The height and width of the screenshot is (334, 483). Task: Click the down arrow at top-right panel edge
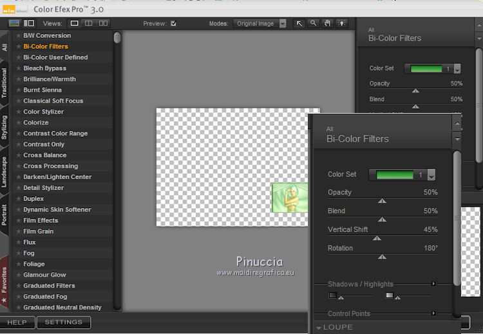coord(479,39)
